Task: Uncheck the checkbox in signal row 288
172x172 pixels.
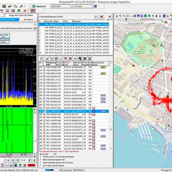Action: click(45, 121)
